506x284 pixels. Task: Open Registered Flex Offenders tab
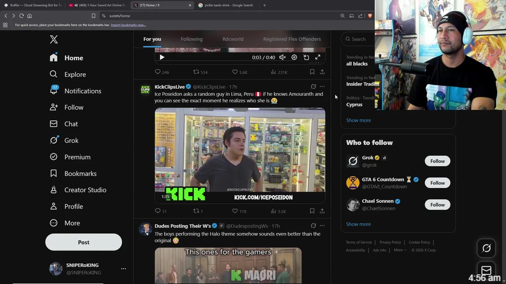pyautogui.click(x=292, y=39)
